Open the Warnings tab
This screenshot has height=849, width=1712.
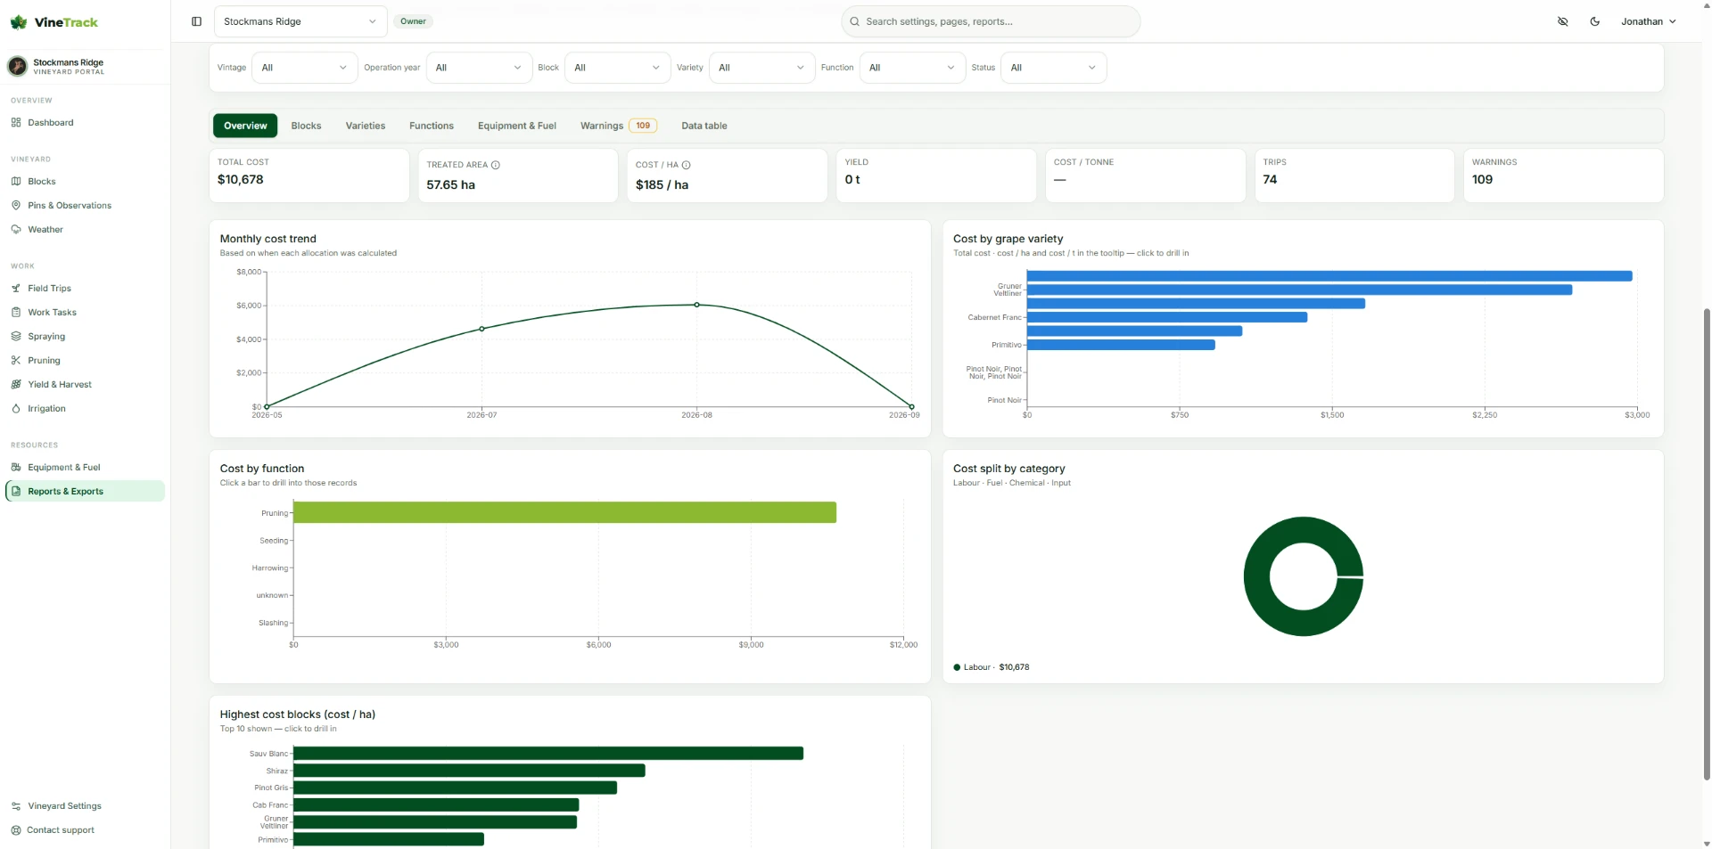click(618, 126)
